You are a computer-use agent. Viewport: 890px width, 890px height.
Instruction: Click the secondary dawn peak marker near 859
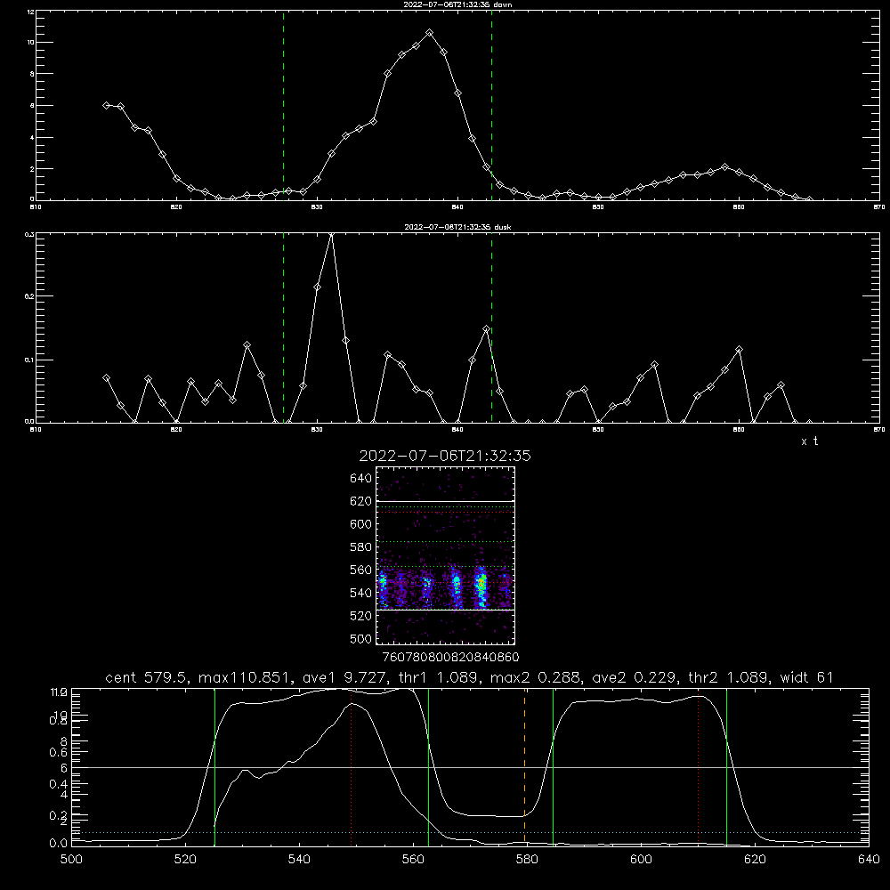coord(724,167)
